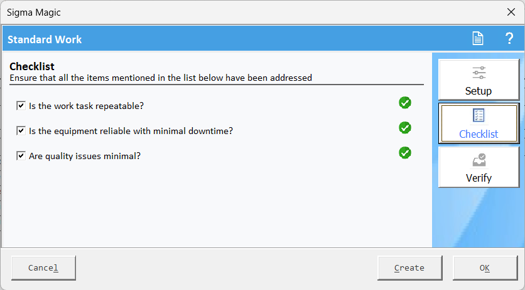Screen dimensions: 525x290
Task: Toggle the equipment reliable with minimal downtime checkbox
Action: pyautogui.click(x=21, y=131)
